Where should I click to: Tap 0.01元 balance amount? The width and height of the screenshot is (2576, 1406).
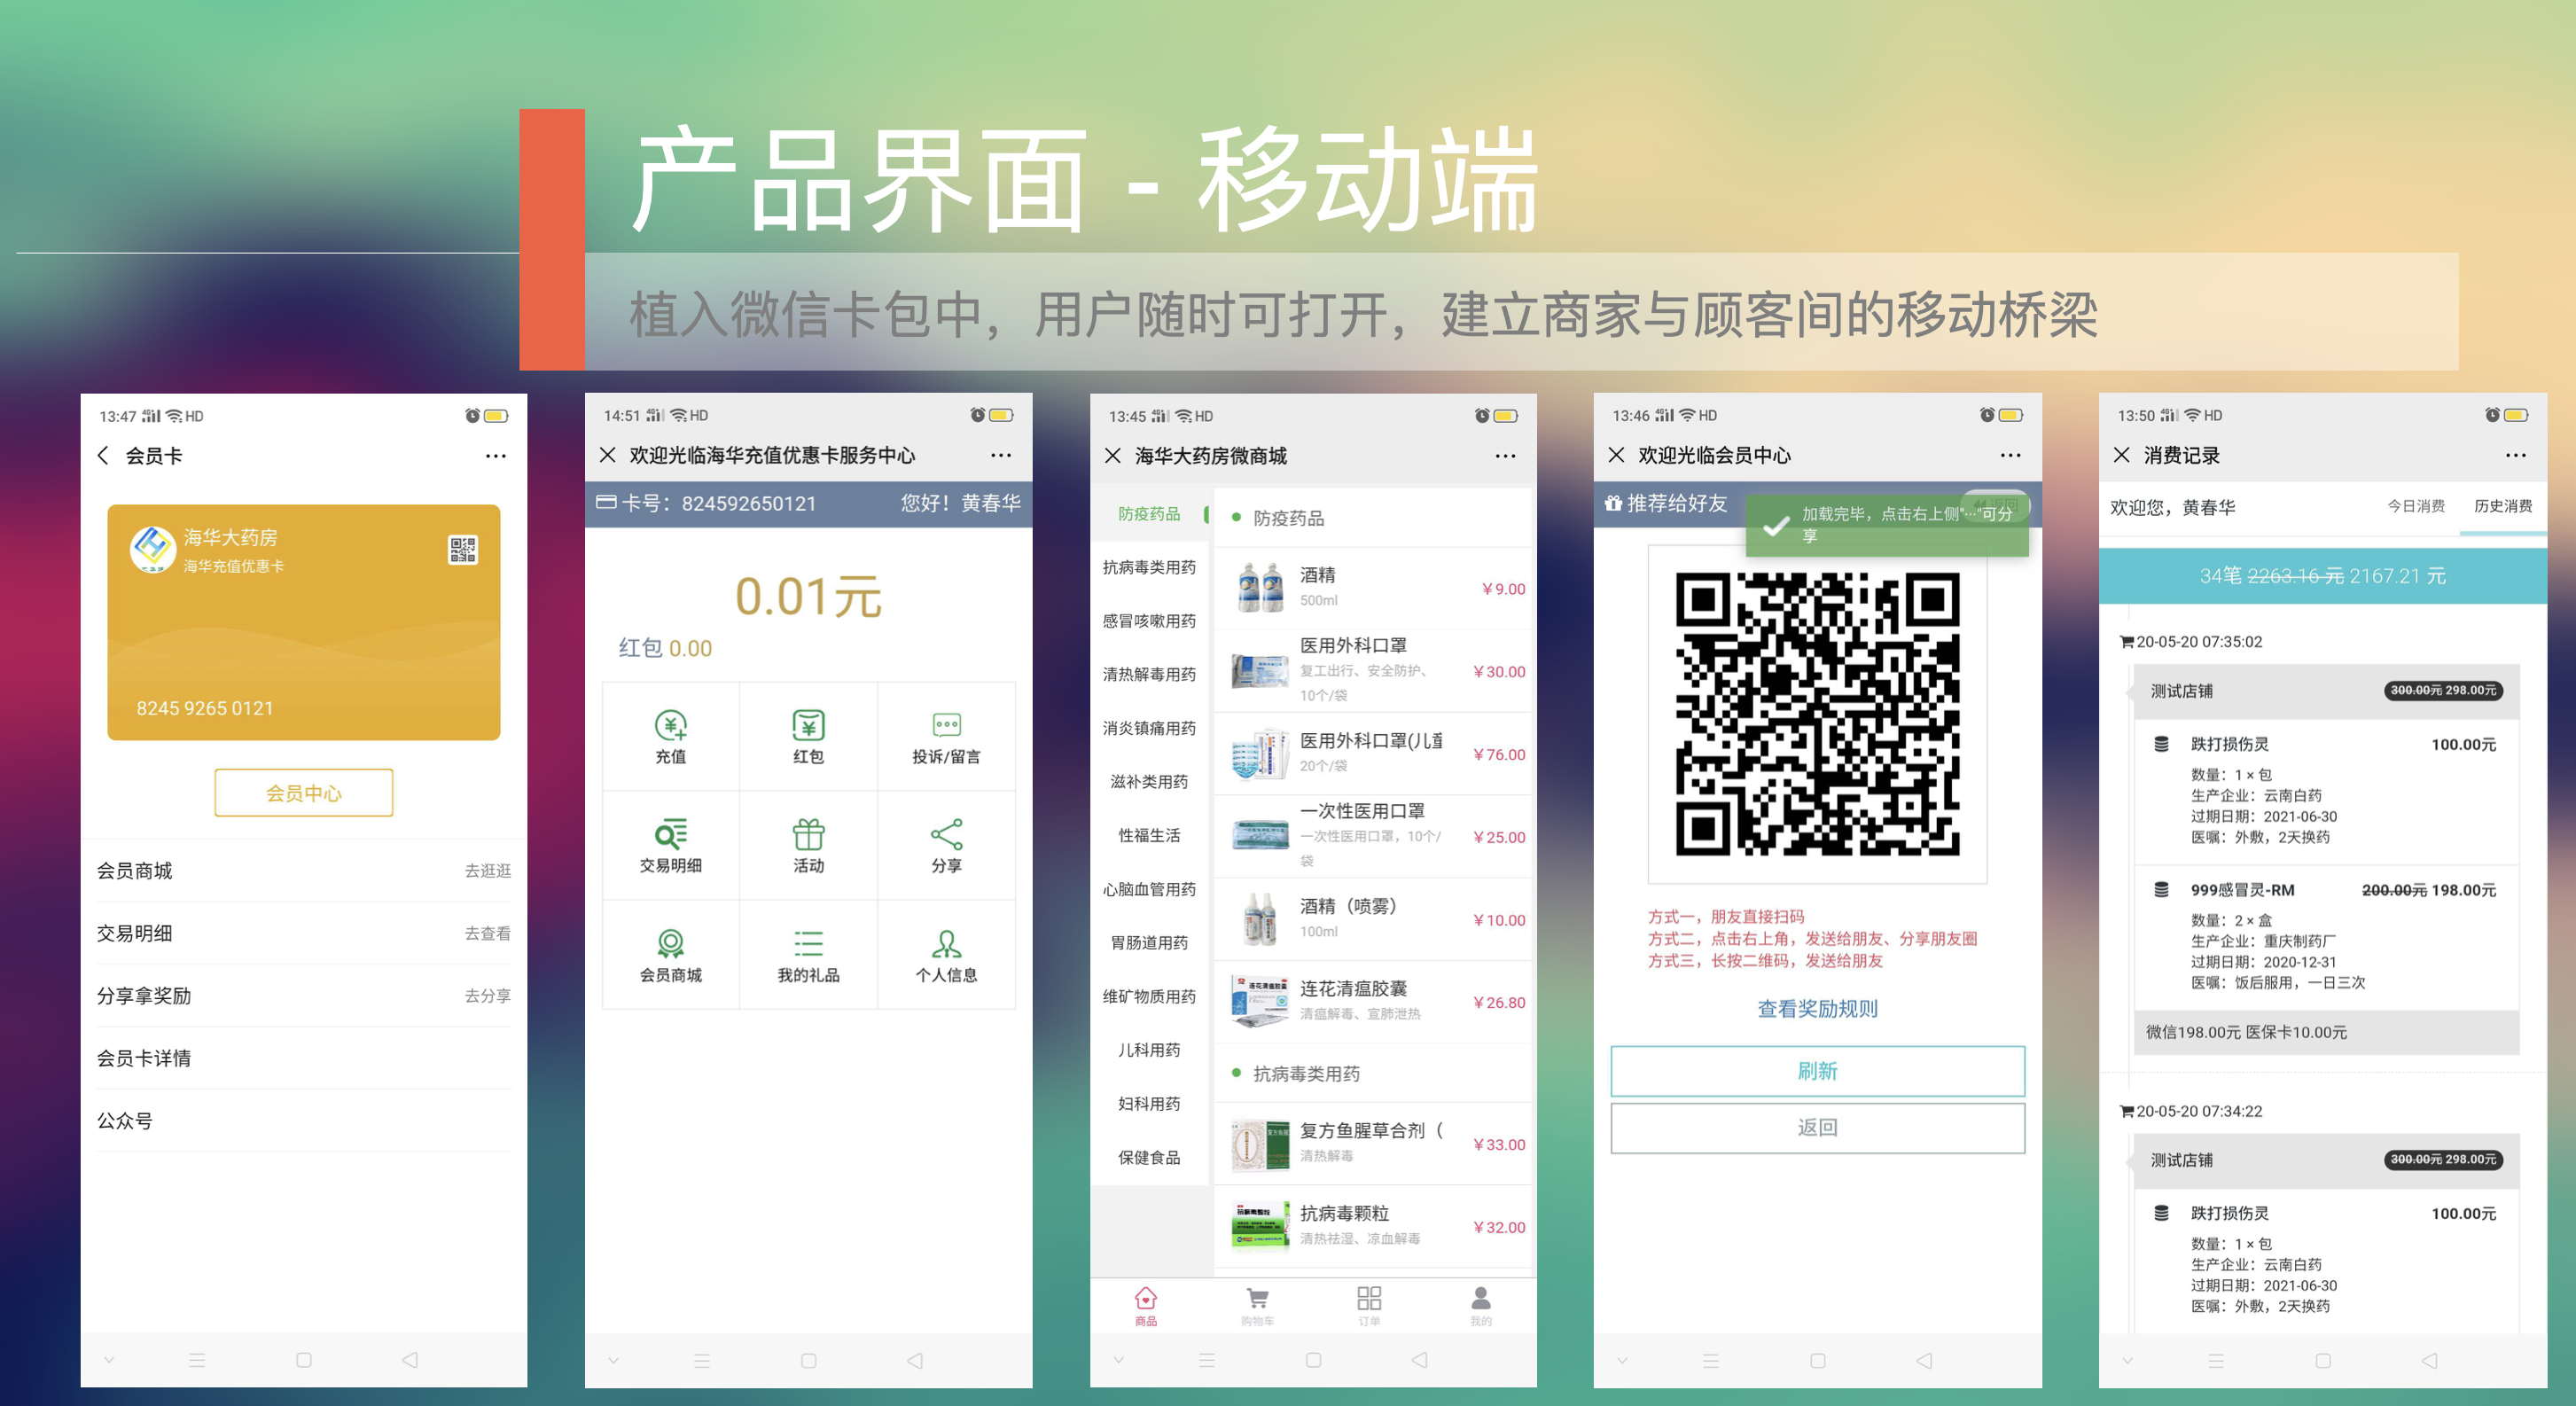(x=808, y=596)
